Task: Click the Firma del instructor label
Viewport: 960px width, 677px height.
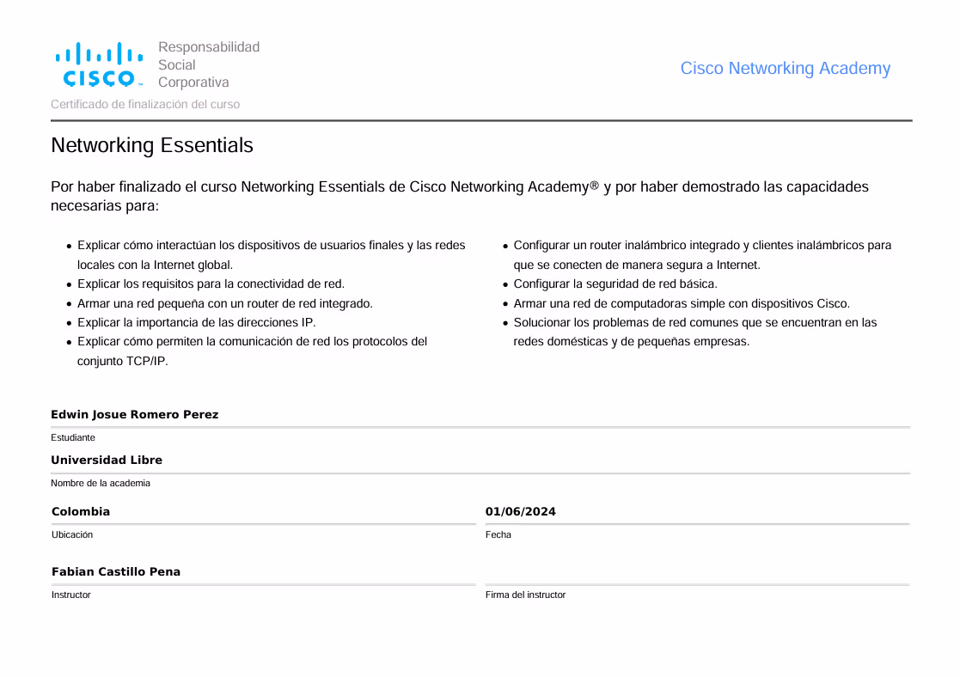Action: click(x=525, y=595)
